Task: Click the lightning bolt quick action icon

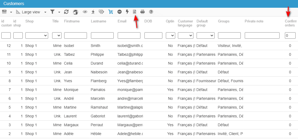Action: pyautogui.click(x=127, y=12)
